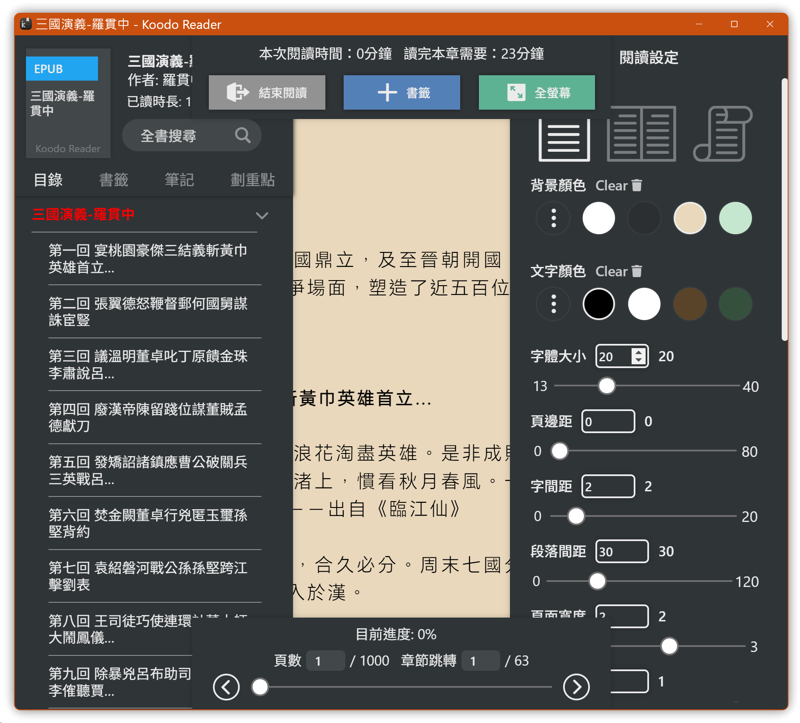Switch to the 劃重點 tab

point(253,180)
